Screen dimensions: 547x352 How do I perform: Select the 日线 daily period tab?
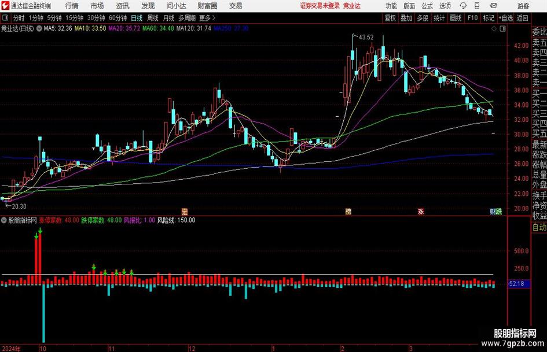click(x=137, y=18)
